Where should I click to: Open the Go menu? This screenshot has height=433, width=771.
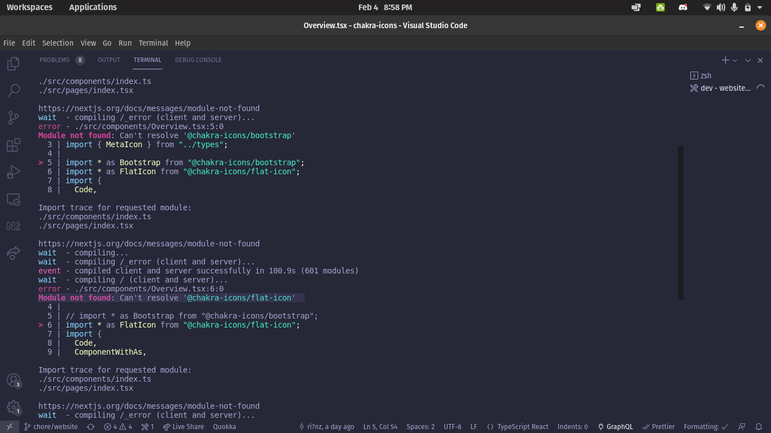(107, 43)
